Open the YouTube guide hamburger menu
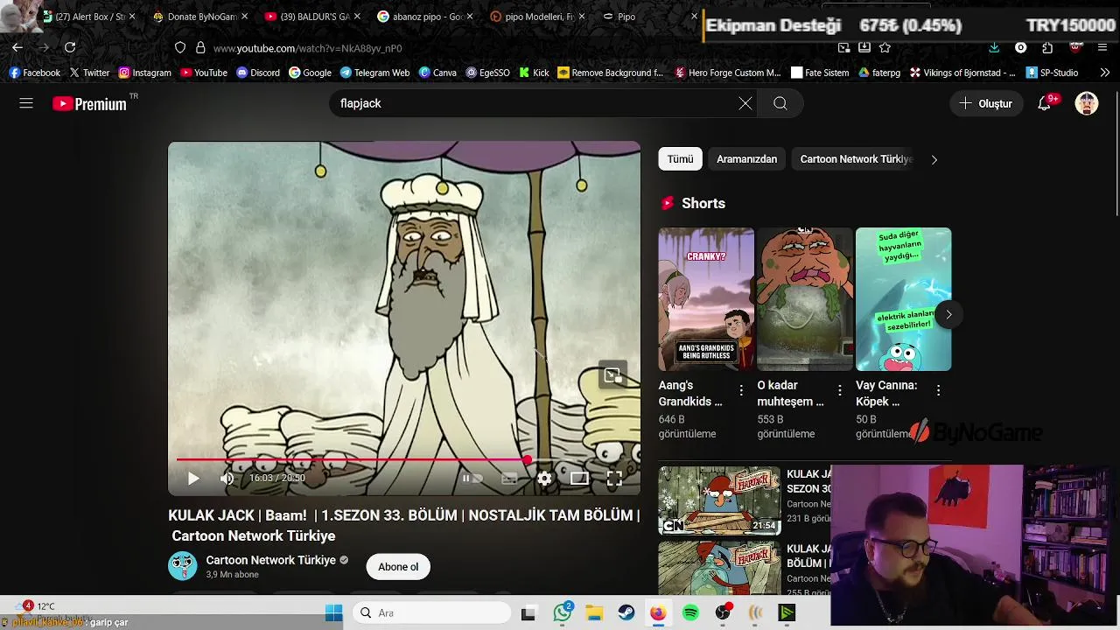Screen dimensions: 1120x630 [x=26, y=103]
